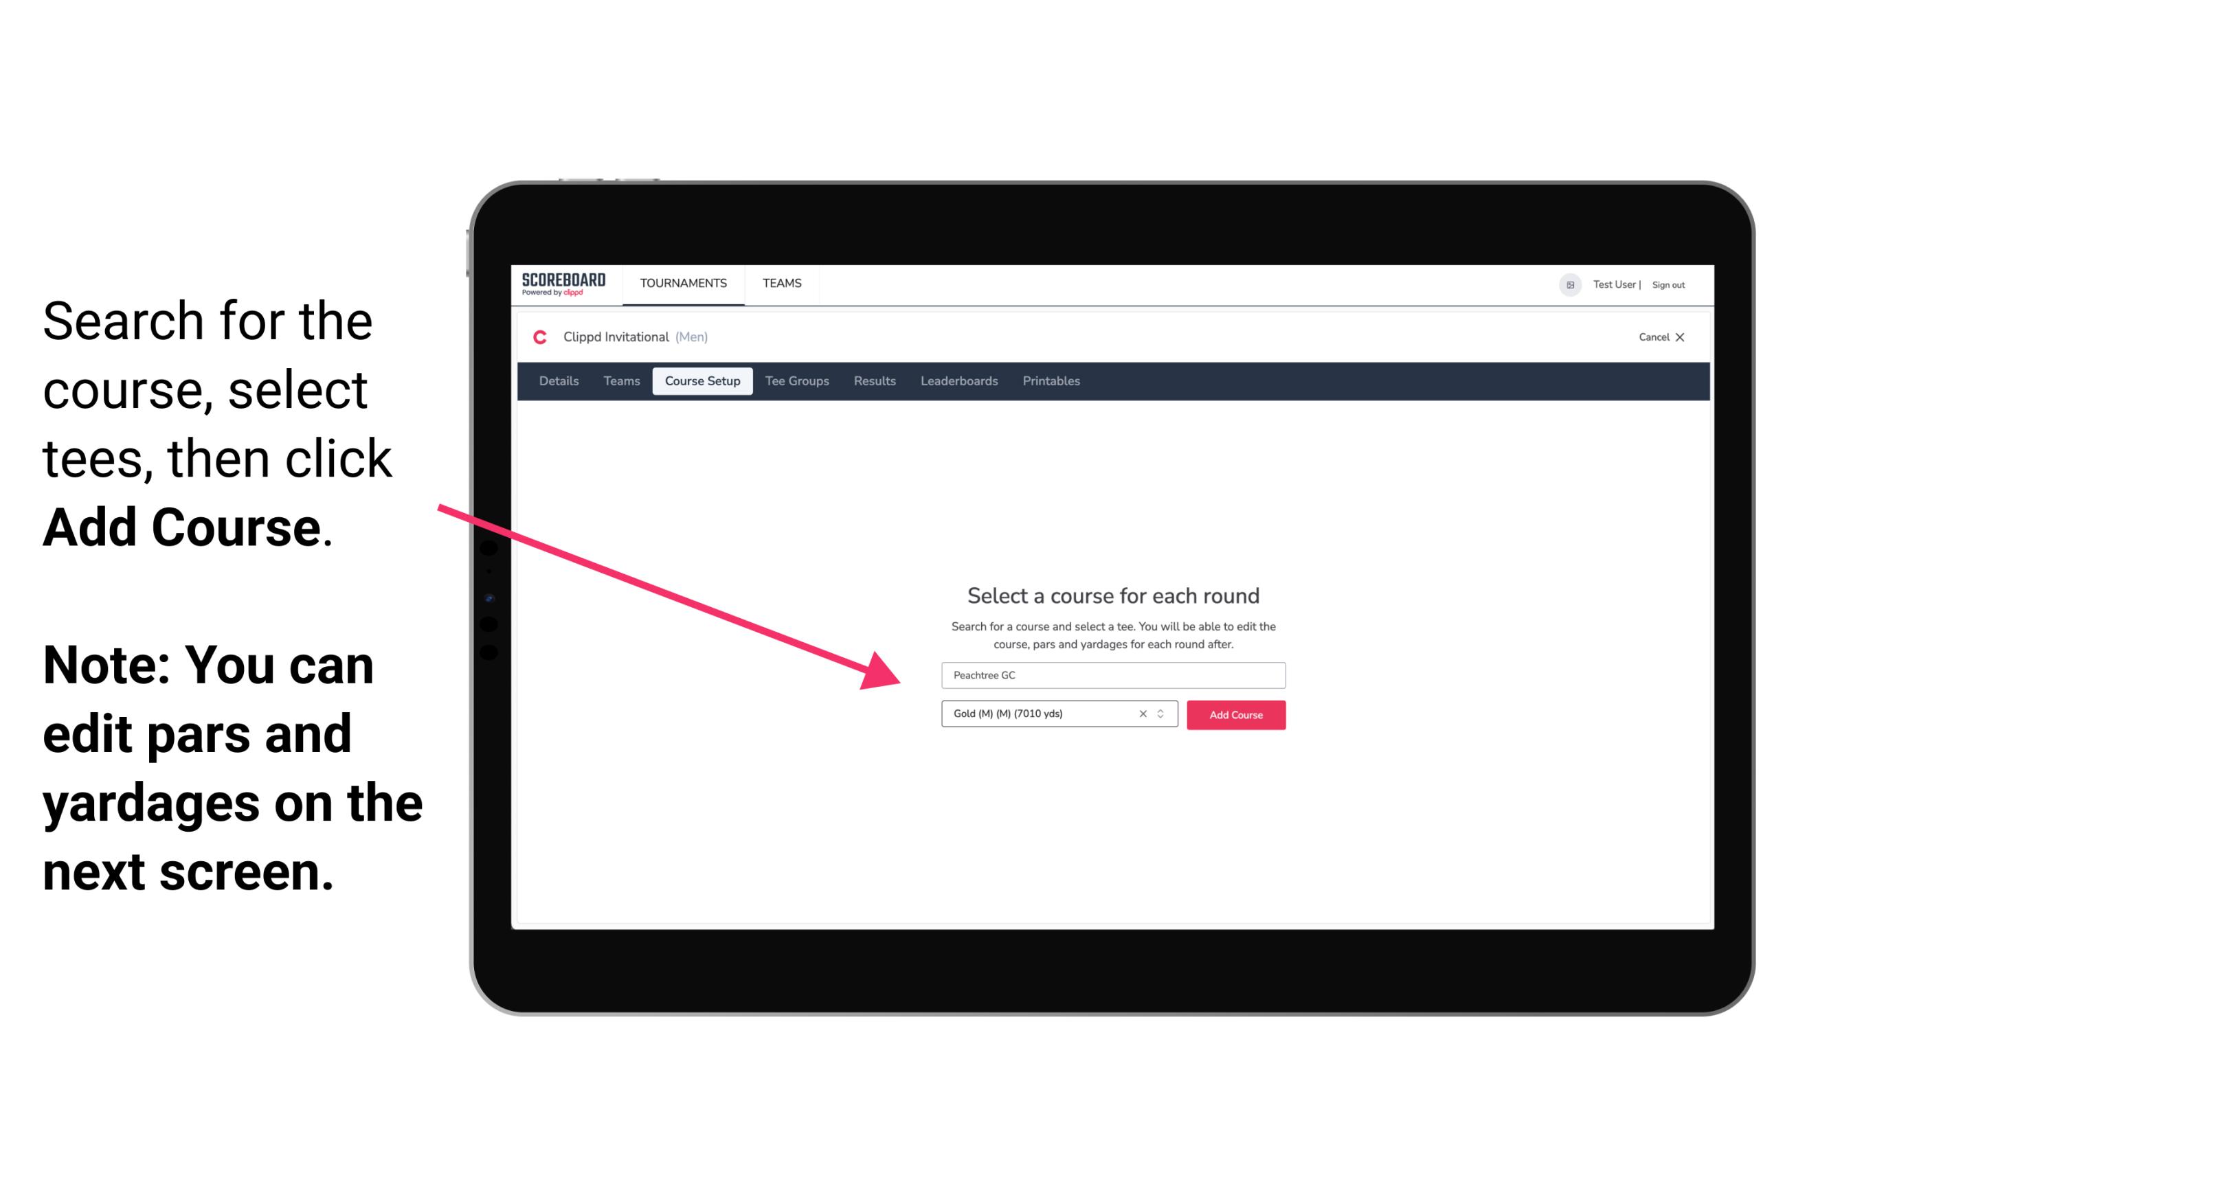Switch to the Results tab

tap(874, 381)
